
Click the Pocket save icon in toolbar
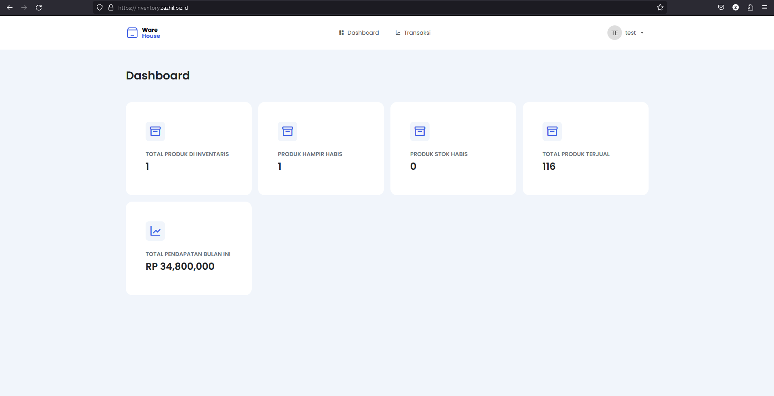click(x=721, y=8)
